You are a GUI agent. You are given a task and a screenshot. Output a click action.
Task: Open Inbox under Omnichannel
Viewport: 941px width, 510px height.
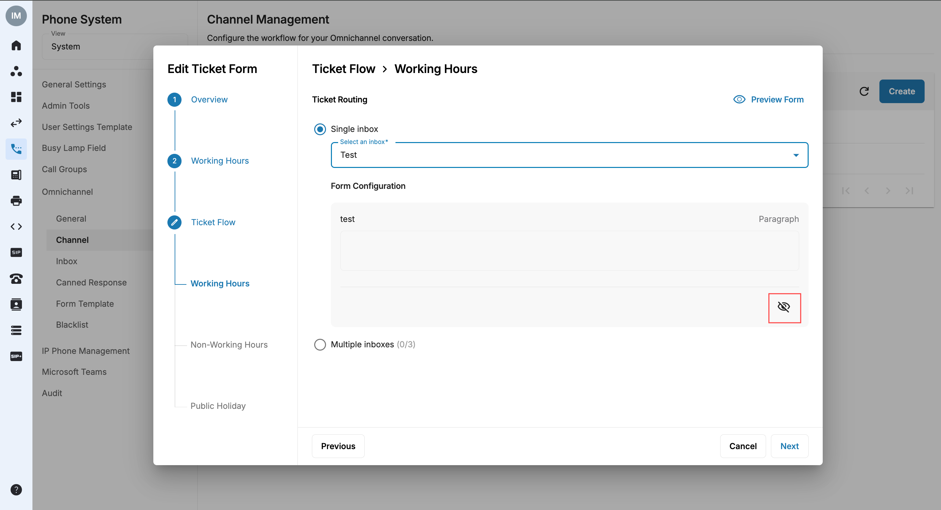click(x=67, y=262)
